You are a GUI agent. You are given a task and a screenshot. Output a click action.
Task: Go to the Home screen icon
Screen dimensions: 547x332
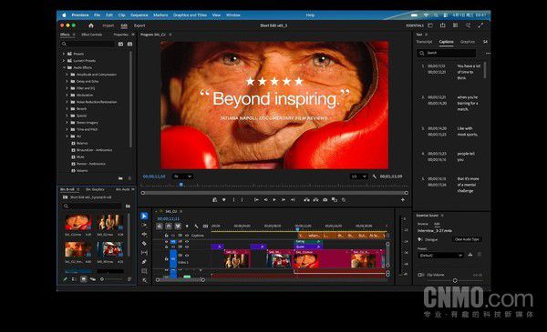click(x=91, y=25)
